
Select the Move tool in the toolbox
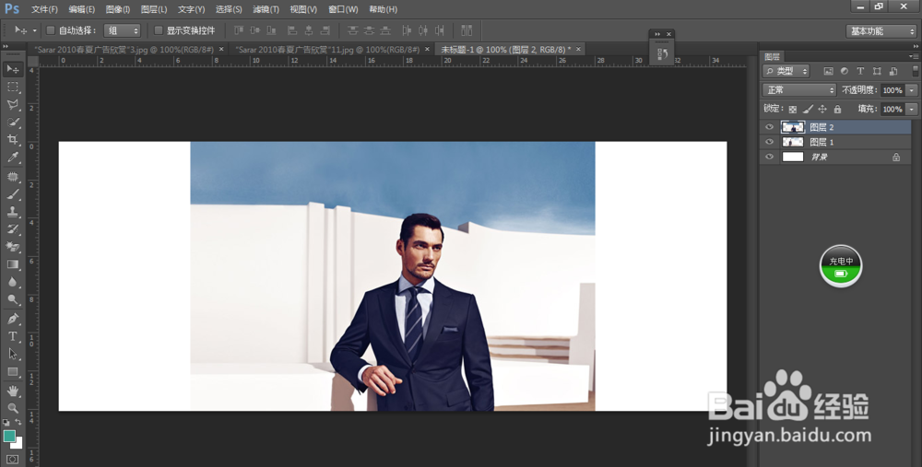(12, 69)
